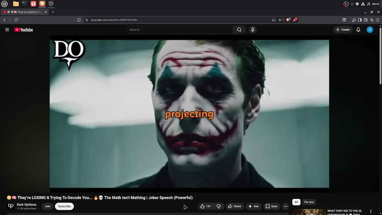Image resolution: width=382 pixels, height=215 pixels.
Task: Focus the YouTube Search field
Action: 179,30
